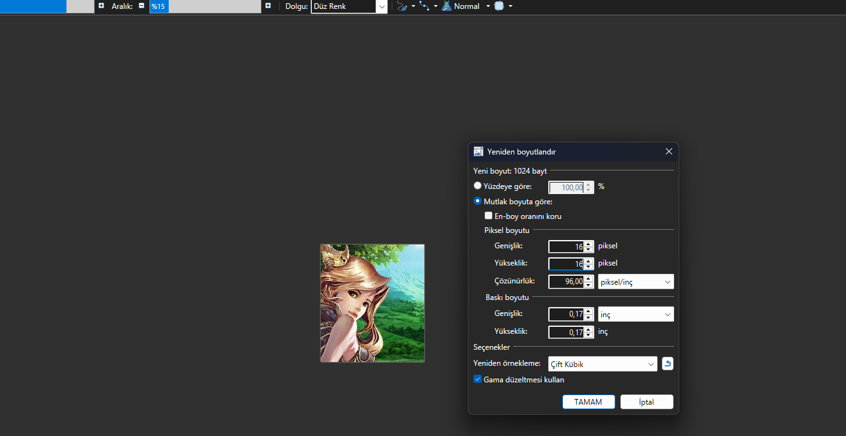This screenshot has height=436, width=846.
Task: Click the İptal button
Action: (646, 402)
